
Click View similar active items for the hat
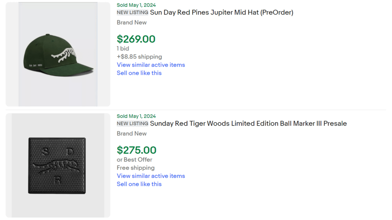[151, 65]
